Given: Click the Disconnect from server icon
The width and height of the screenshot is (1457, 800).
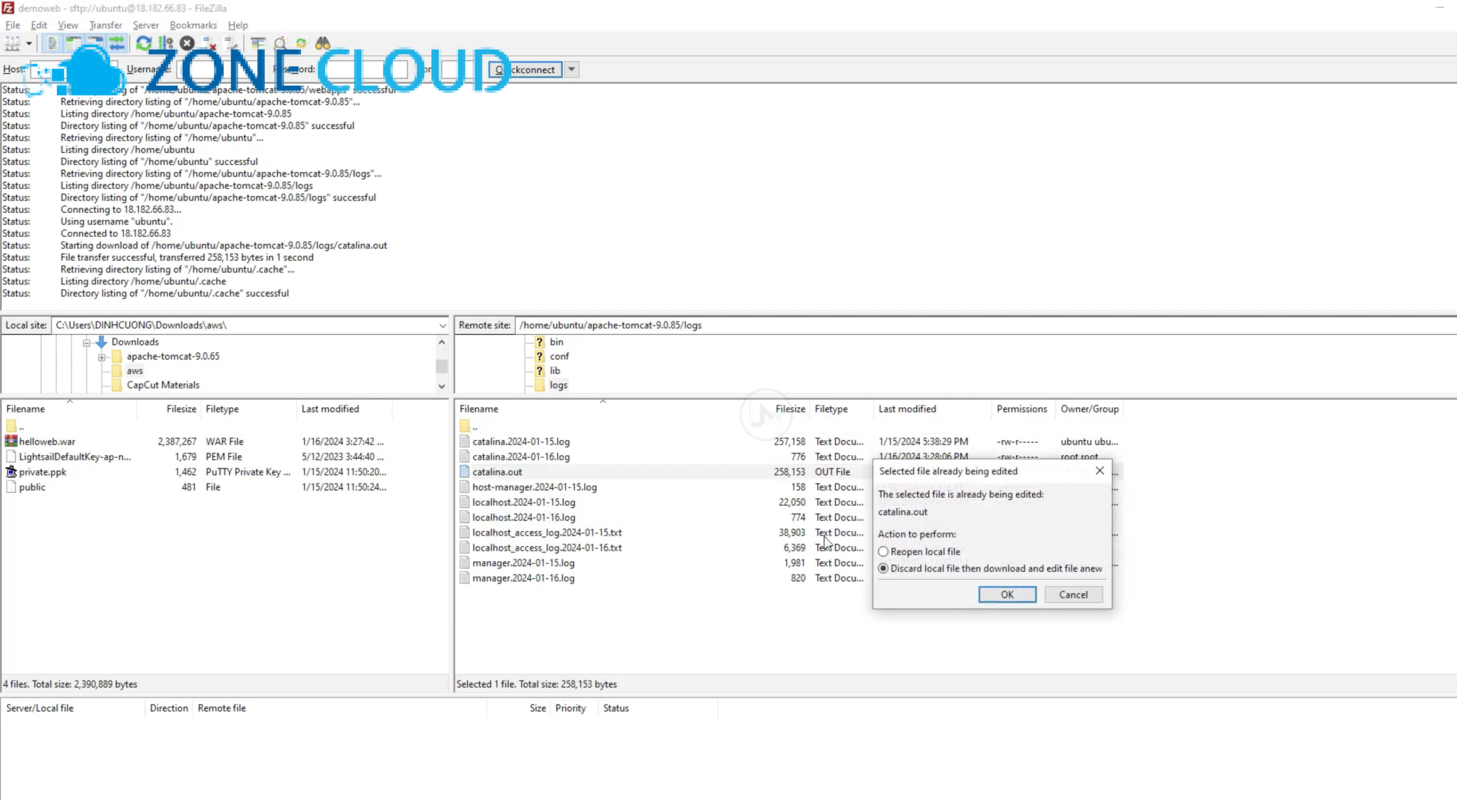Looking at the screenshot, I should click(209, 43).
